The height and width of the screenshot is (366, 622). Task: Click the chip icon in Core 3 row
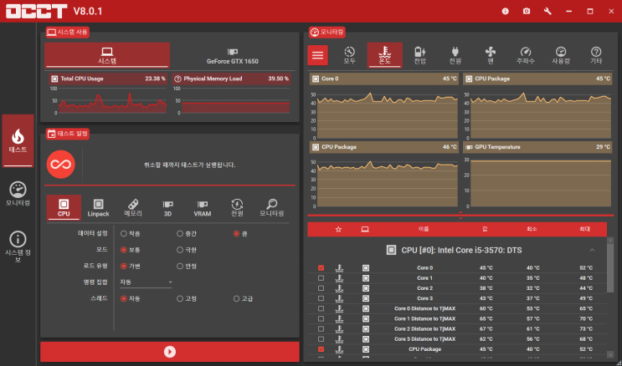point(366,298)
